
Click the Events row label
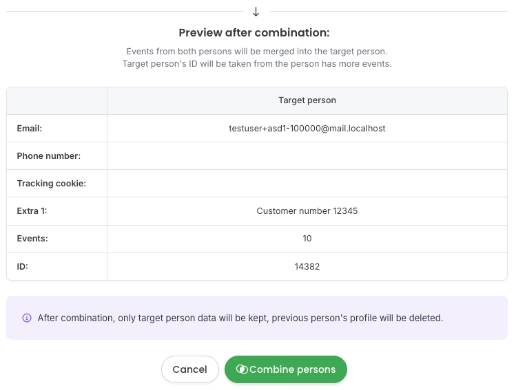pyautogui.click(x=32, y=239)
